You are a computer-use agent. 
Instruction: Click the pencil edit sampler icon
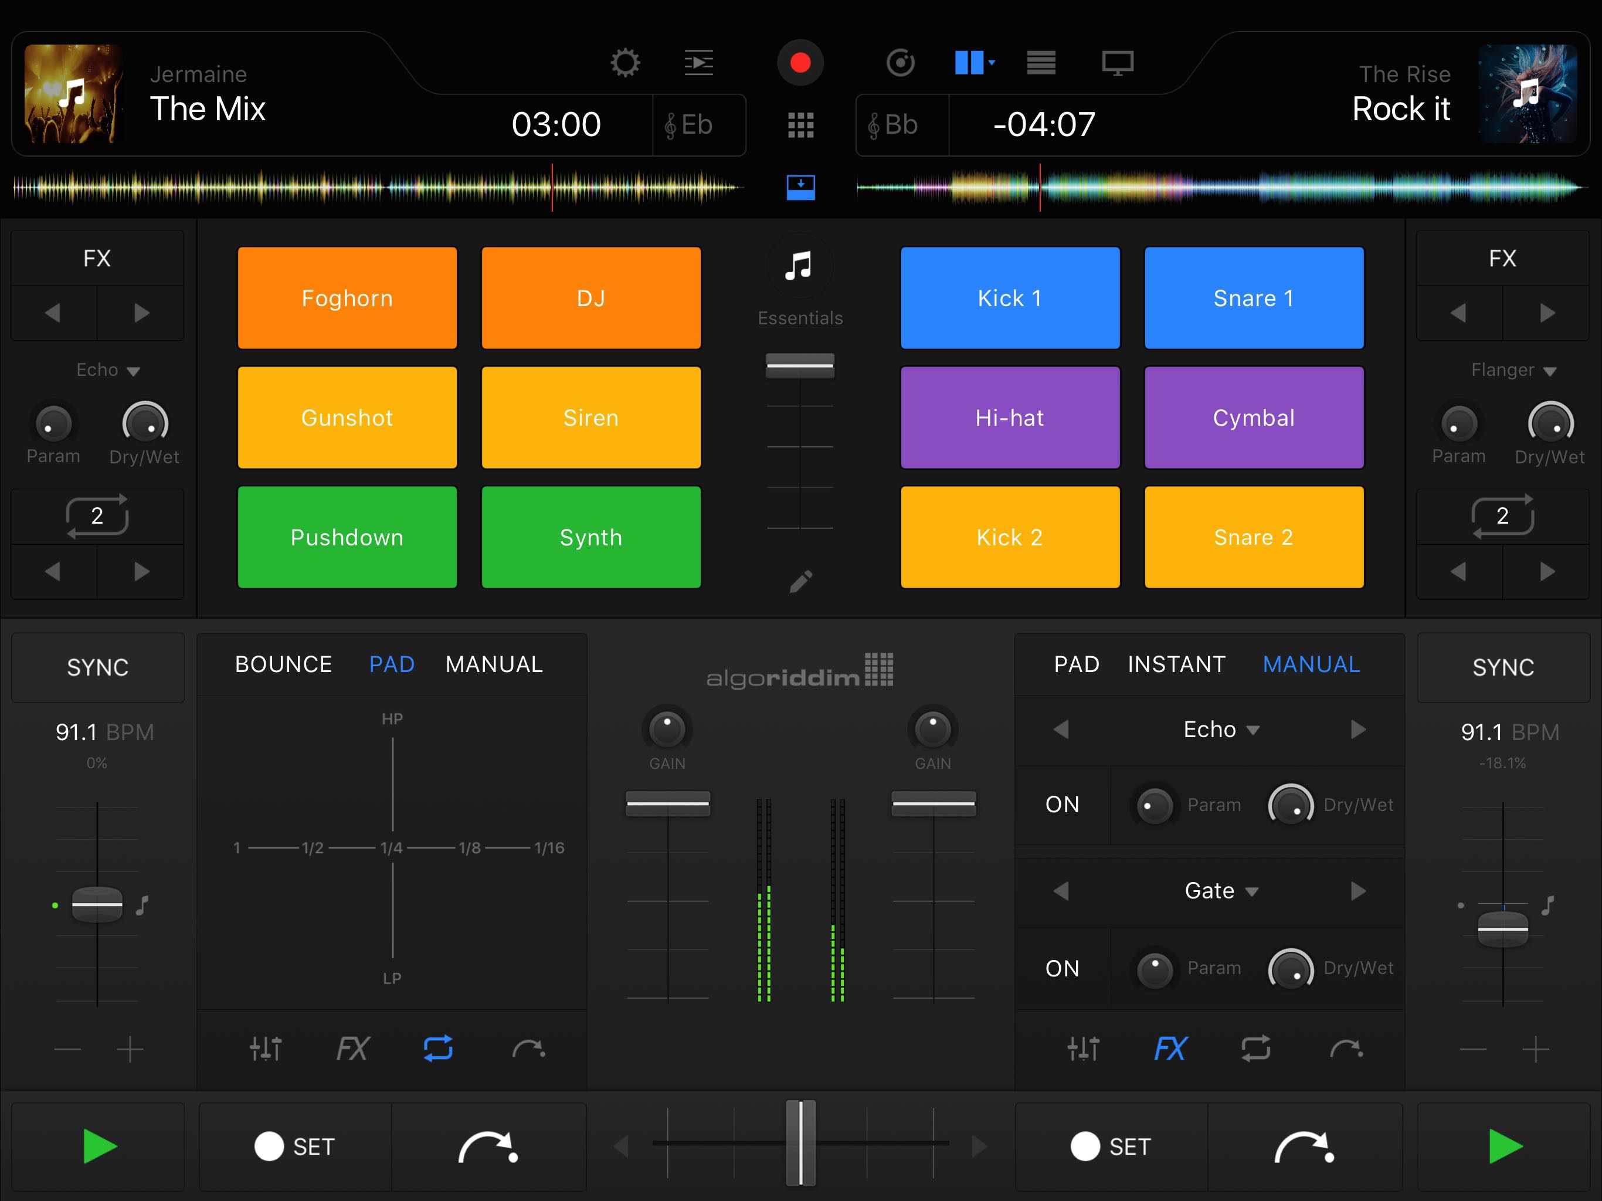point(800,582)
